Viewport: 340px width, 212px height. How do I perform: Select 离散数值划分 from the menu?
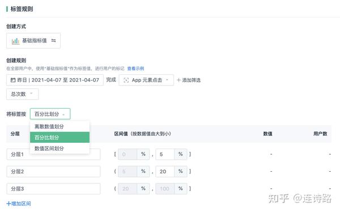(x=59, y=126)
